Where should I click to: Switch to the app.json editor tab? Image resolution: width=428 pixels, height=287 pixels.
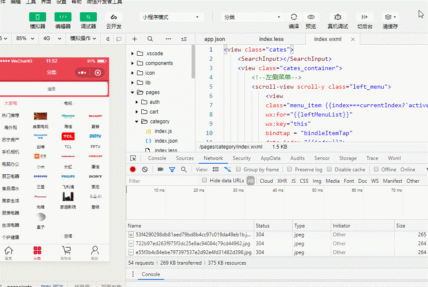[x=214, y=39]
